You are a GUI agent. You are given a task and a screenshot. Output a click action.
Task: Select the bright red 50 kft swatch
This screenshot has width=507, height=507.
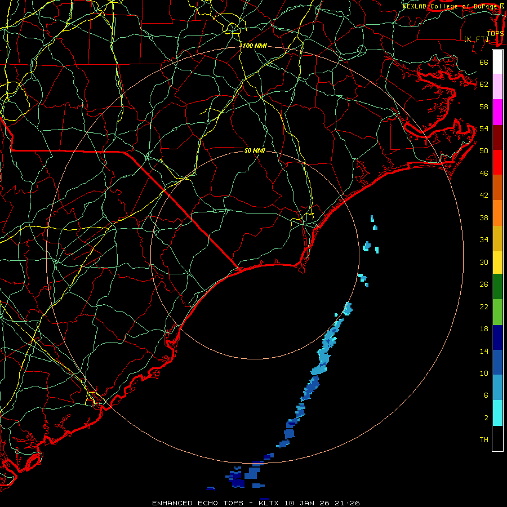pyautogui.click(x=497, y=162)
